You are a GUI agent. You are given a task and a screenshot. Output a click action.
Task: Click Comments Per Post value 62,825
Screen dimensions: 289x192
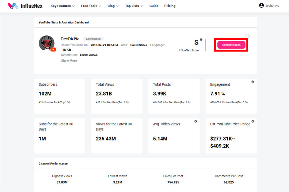pyautogui.click(x=229, y=182)
